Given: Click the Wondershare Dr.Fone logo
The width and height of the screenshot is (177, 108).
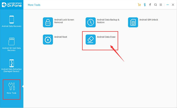Looking at the screenshot, I should [12, 5].
